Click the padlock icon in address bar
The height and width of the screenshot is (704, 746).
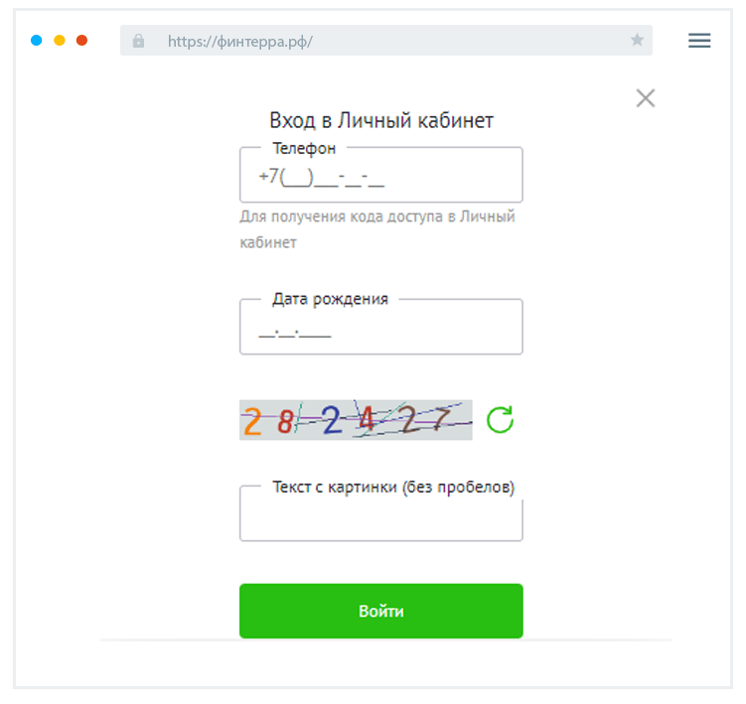coord(138,41)
